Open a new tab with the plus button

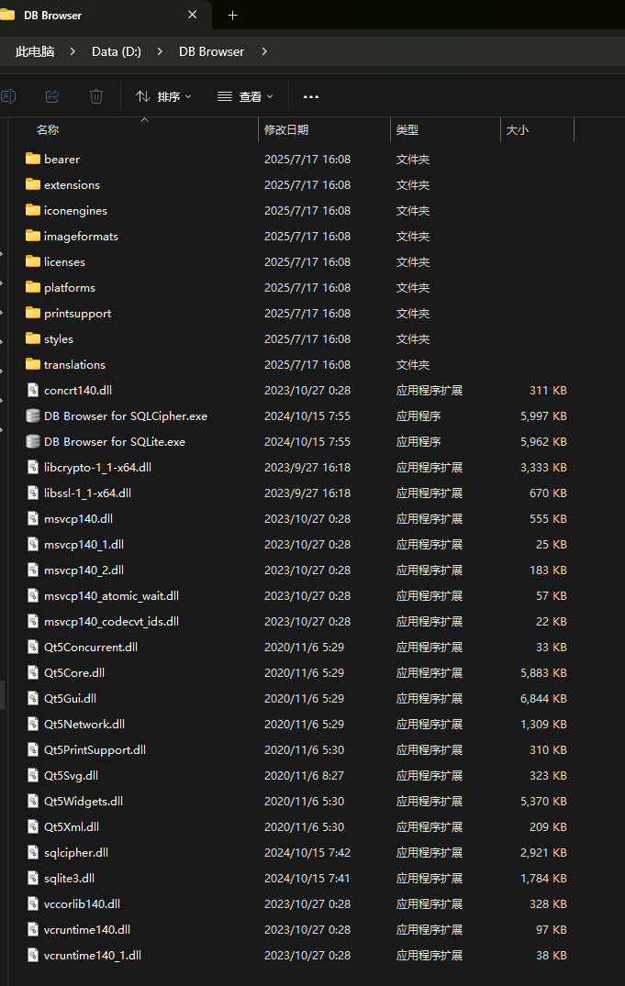coord(232,15)
